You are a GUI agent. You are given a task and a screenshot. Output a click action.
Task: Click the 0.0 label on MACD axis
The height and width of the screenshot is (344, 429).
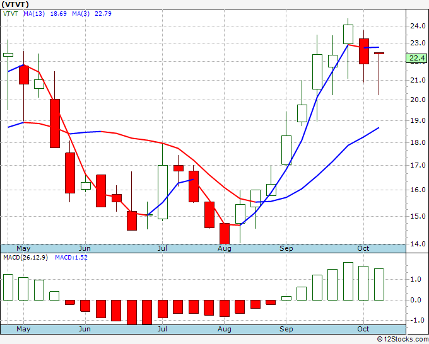pos(415,300)
